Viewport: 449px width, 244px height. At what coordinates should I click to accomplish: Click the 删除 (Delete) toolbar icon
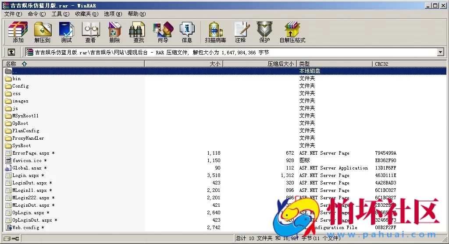tap(114, 32)
